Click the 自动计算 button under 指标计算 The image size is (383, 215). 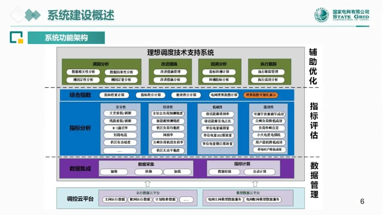pos(260,172)
